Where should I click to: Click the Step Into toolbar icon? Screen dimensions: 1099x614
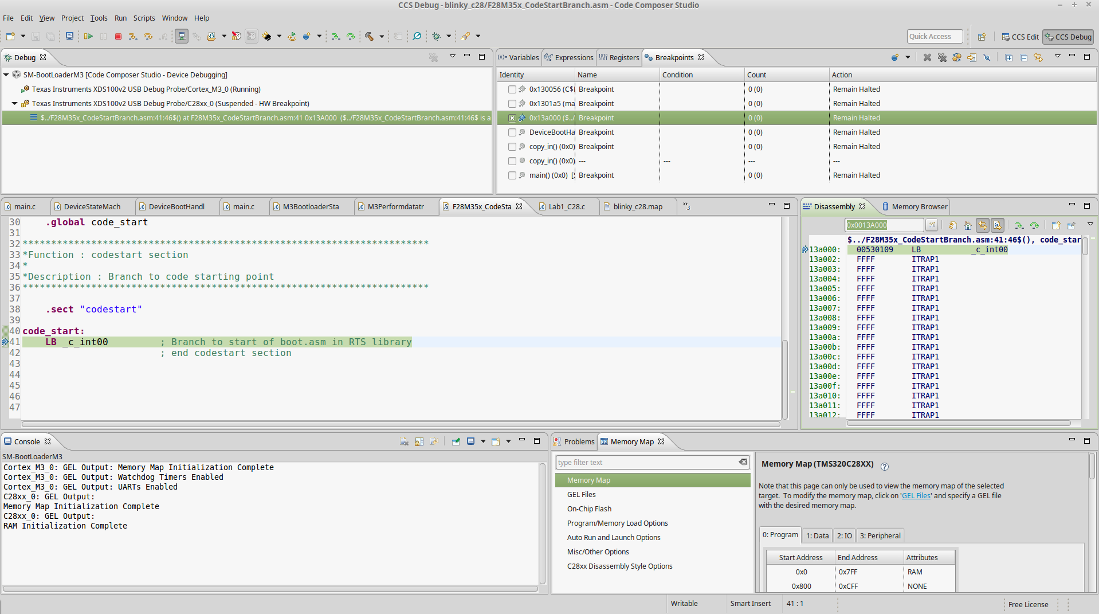pos(132,36)
